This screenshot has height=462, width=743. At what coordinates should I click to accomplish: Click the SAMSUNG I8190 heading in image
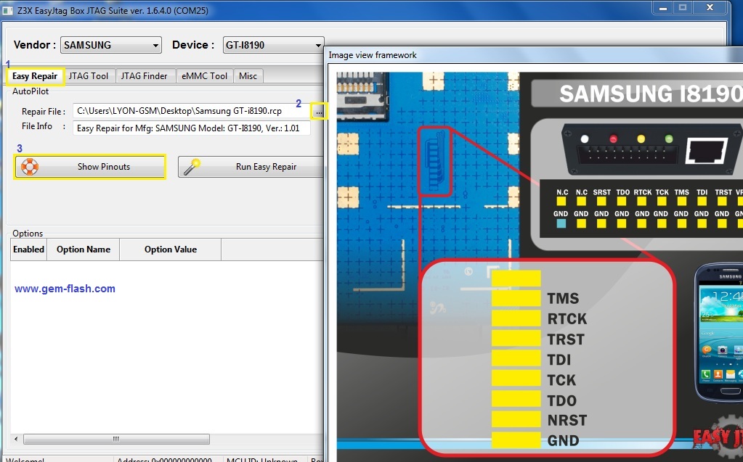point(651,94)
